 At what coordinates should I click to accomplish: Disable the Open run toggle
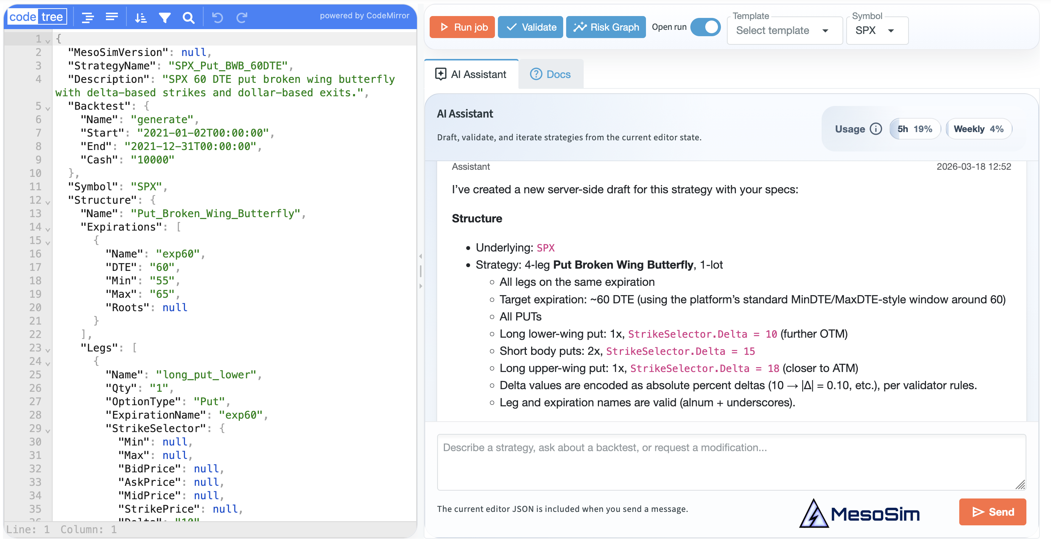[705, 27]
